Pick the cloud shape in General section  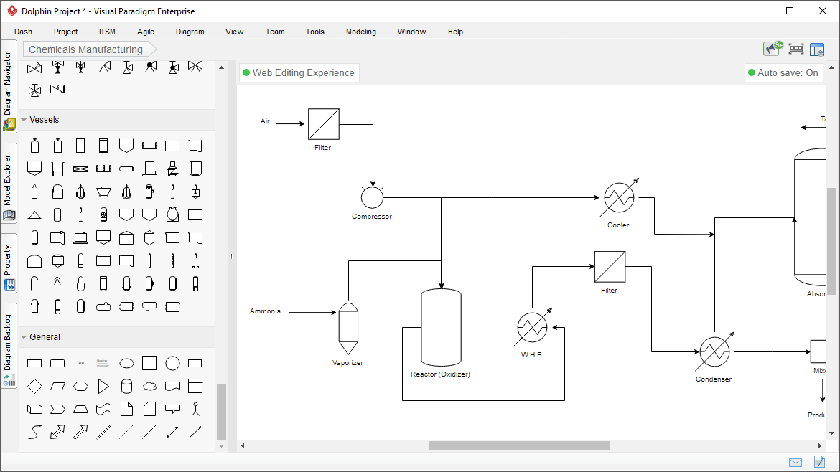pyautogui.click(x=149, y=386)
